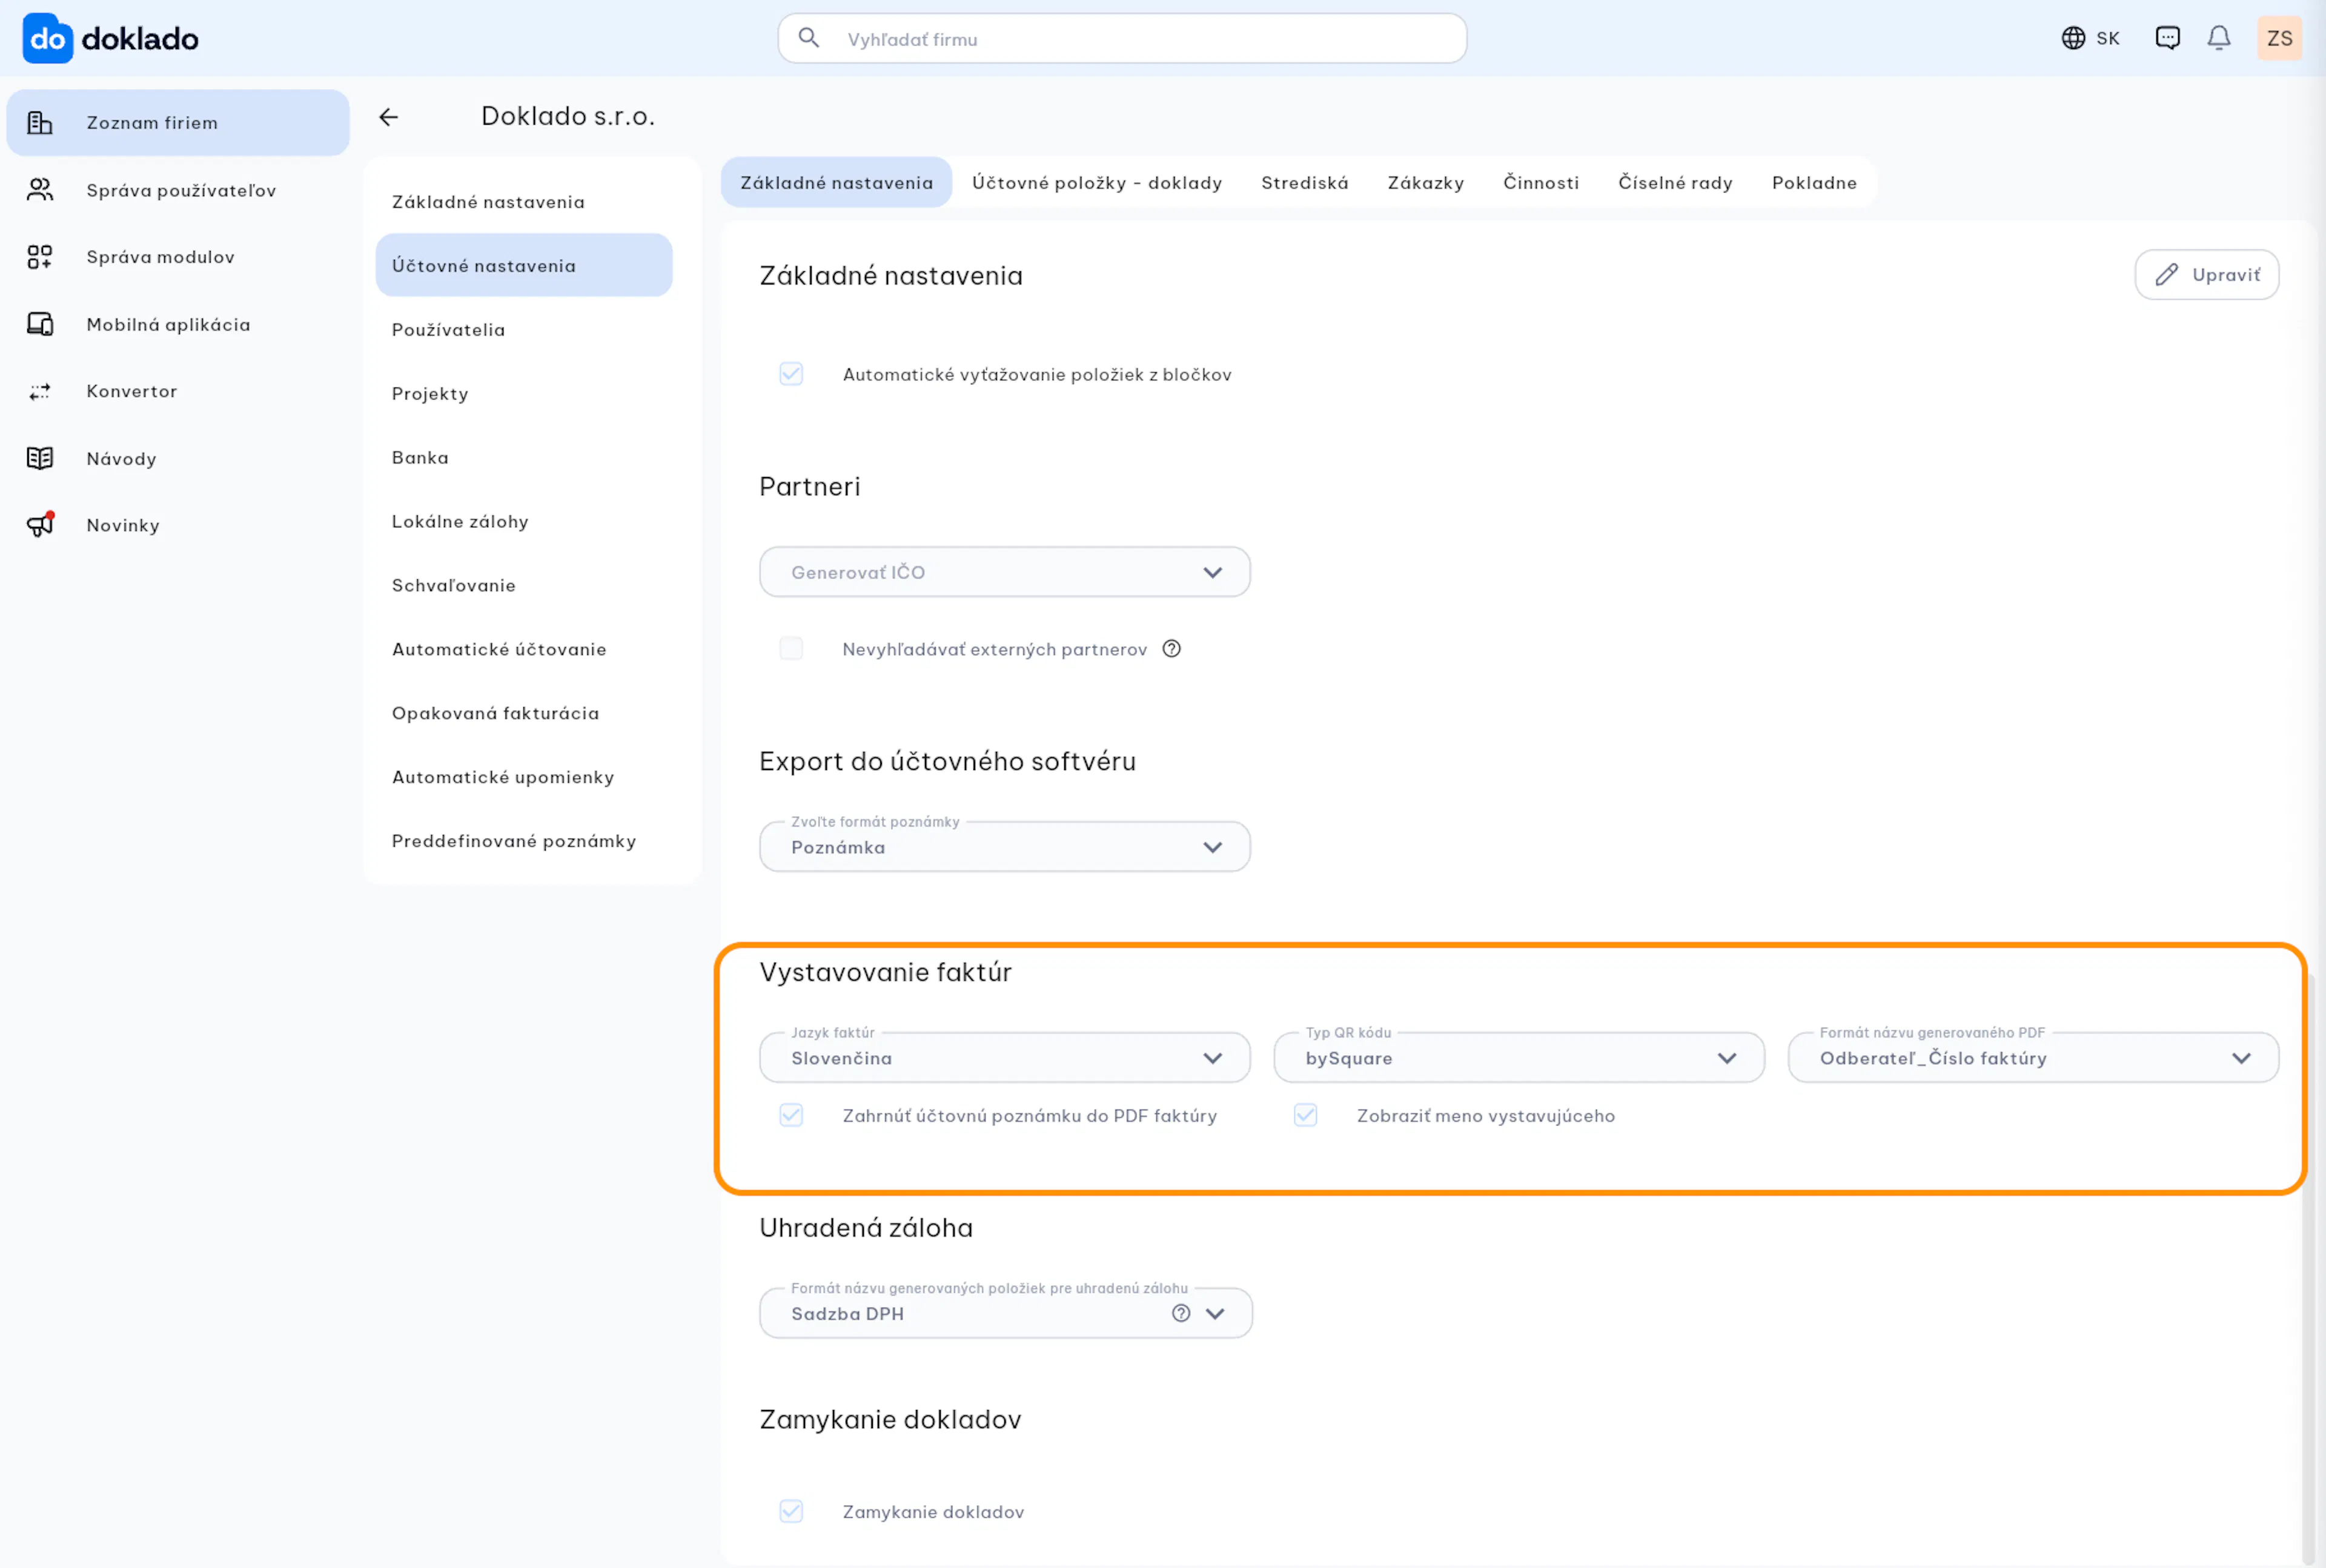Viewport: 2326px width, 1568px height.
Task: Click the help icon in Sadzba DPH field
Action: click(x=1182, y=1313)
